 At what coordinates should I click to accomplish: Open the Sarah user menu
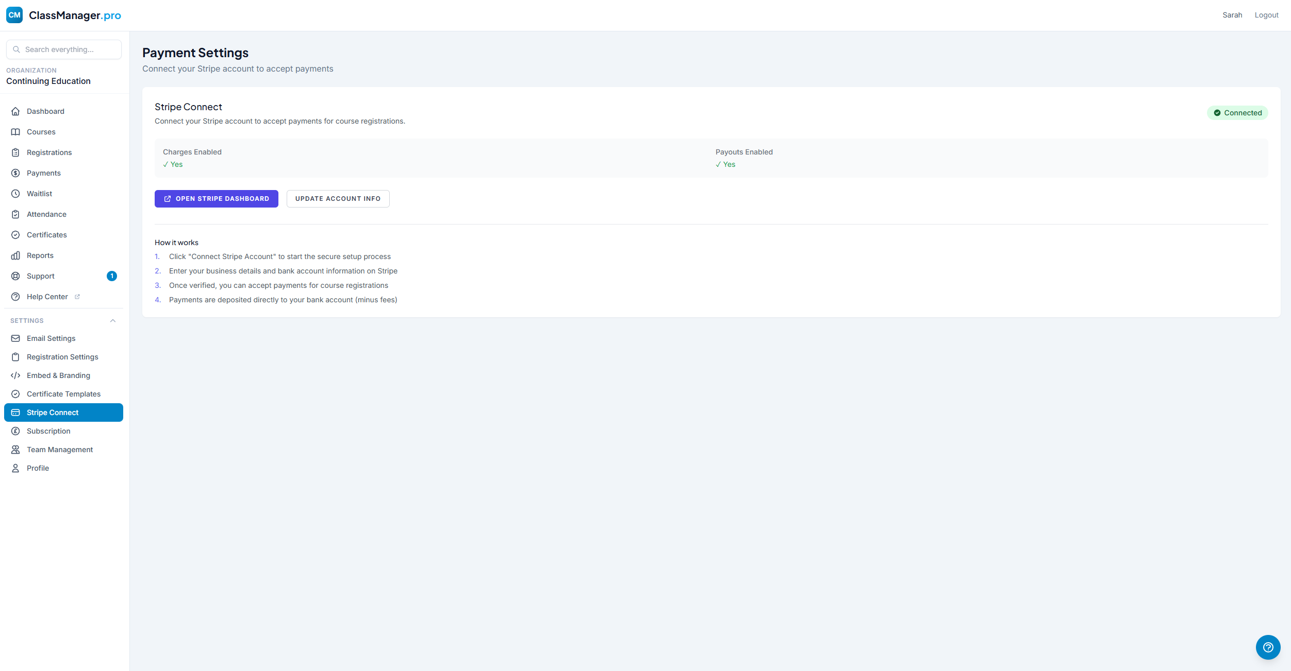(x=1232, y=14)
